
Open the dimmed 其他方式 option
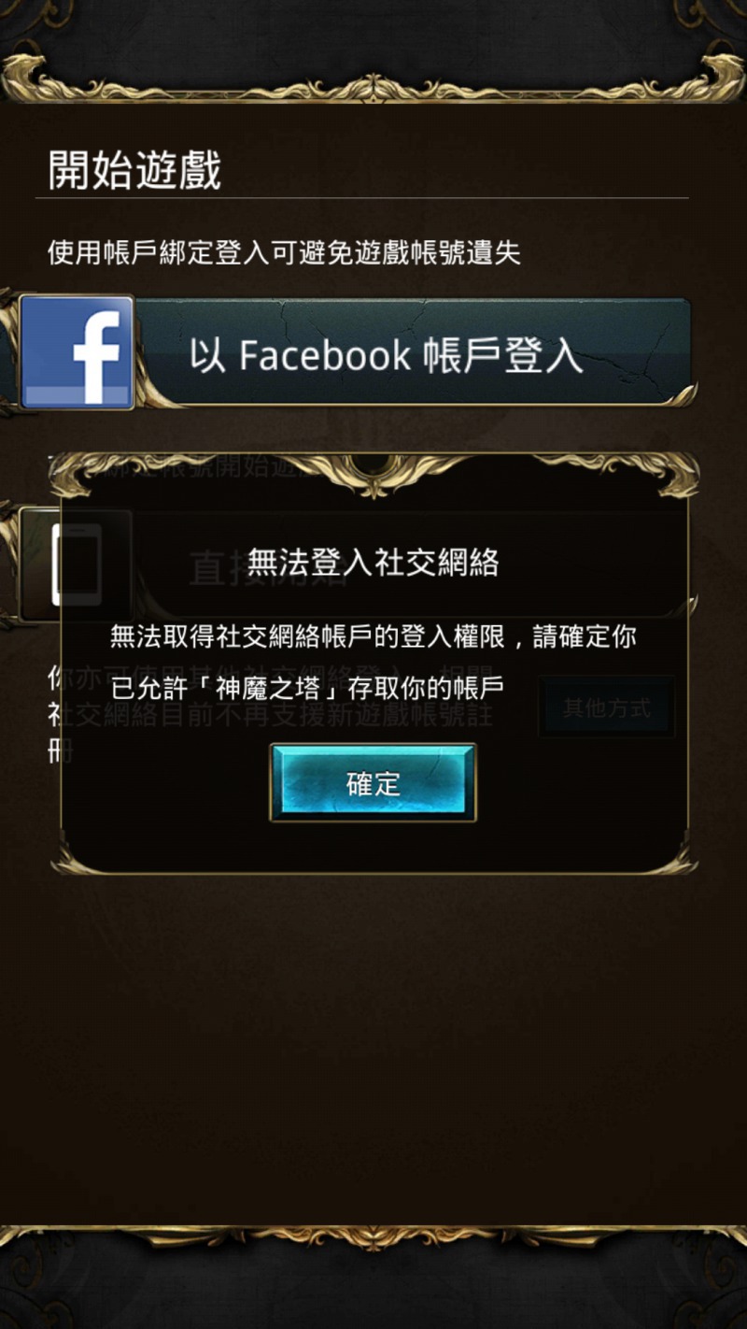click(x=606, y=707)
